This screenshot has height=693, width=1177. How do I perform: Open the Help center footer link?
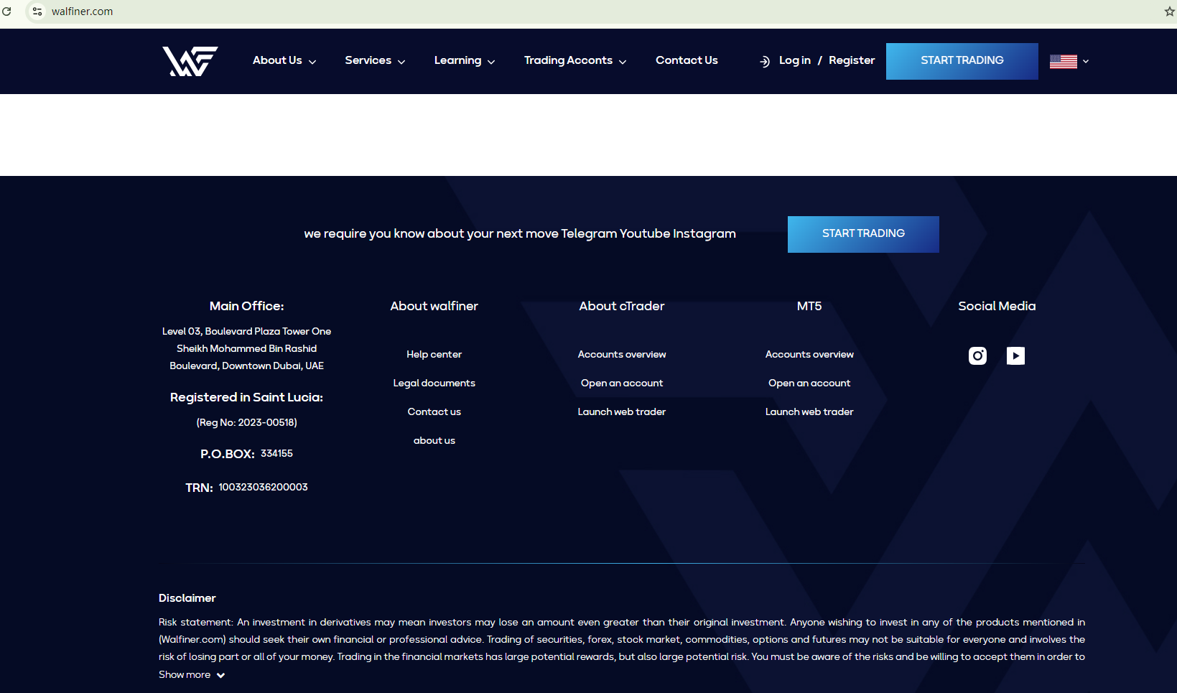click(434, 354)
